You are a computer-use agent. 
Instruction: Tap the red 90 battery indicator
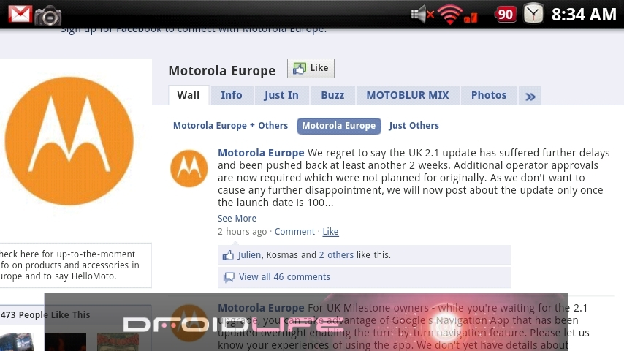[505, 15]
